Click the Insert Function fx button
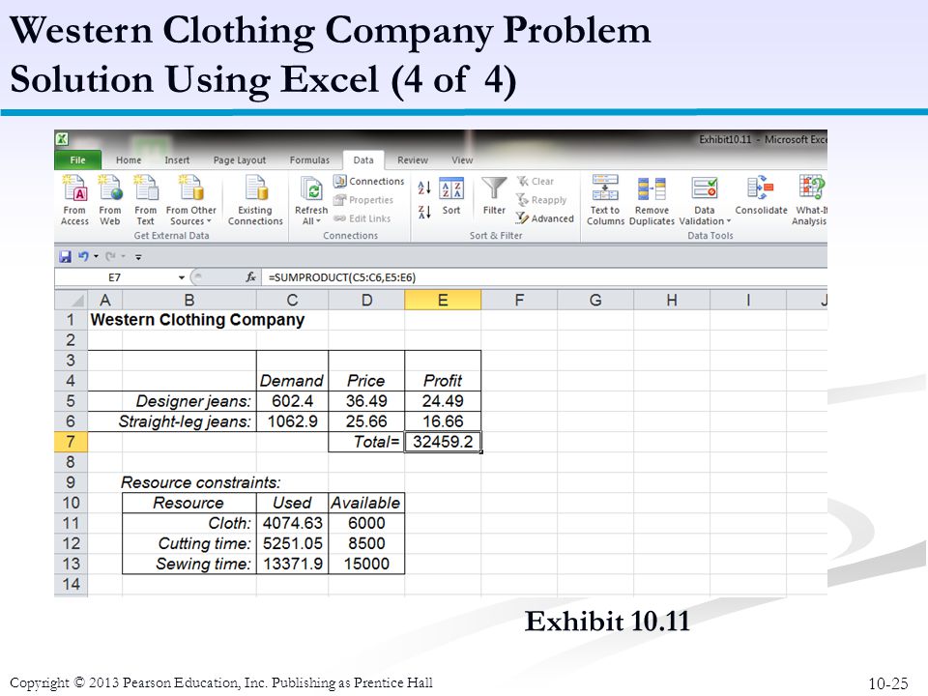 [251, 277]
